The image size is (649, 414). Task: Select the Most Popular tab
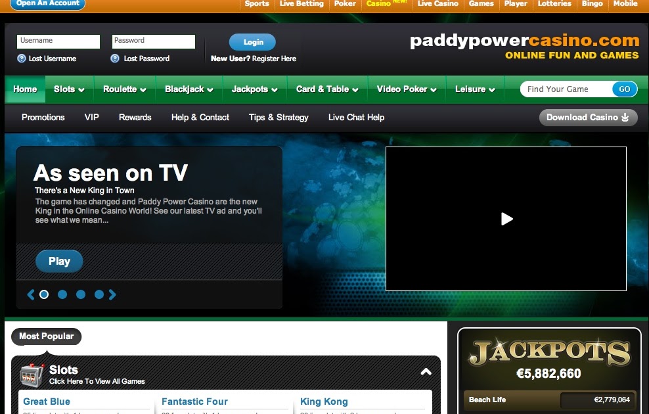pos(47,336)
